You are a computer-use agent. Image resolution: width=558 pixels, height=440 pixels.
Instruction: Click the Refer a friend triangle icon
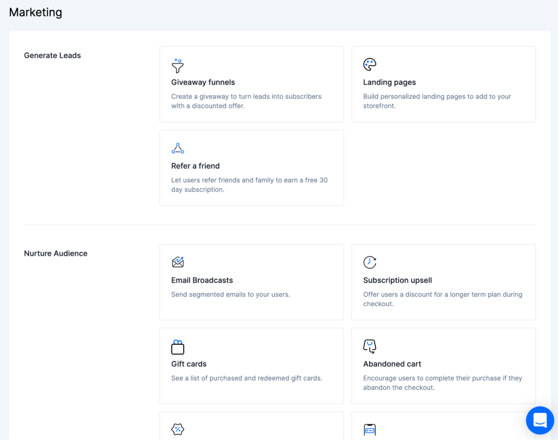click(178, 148)
